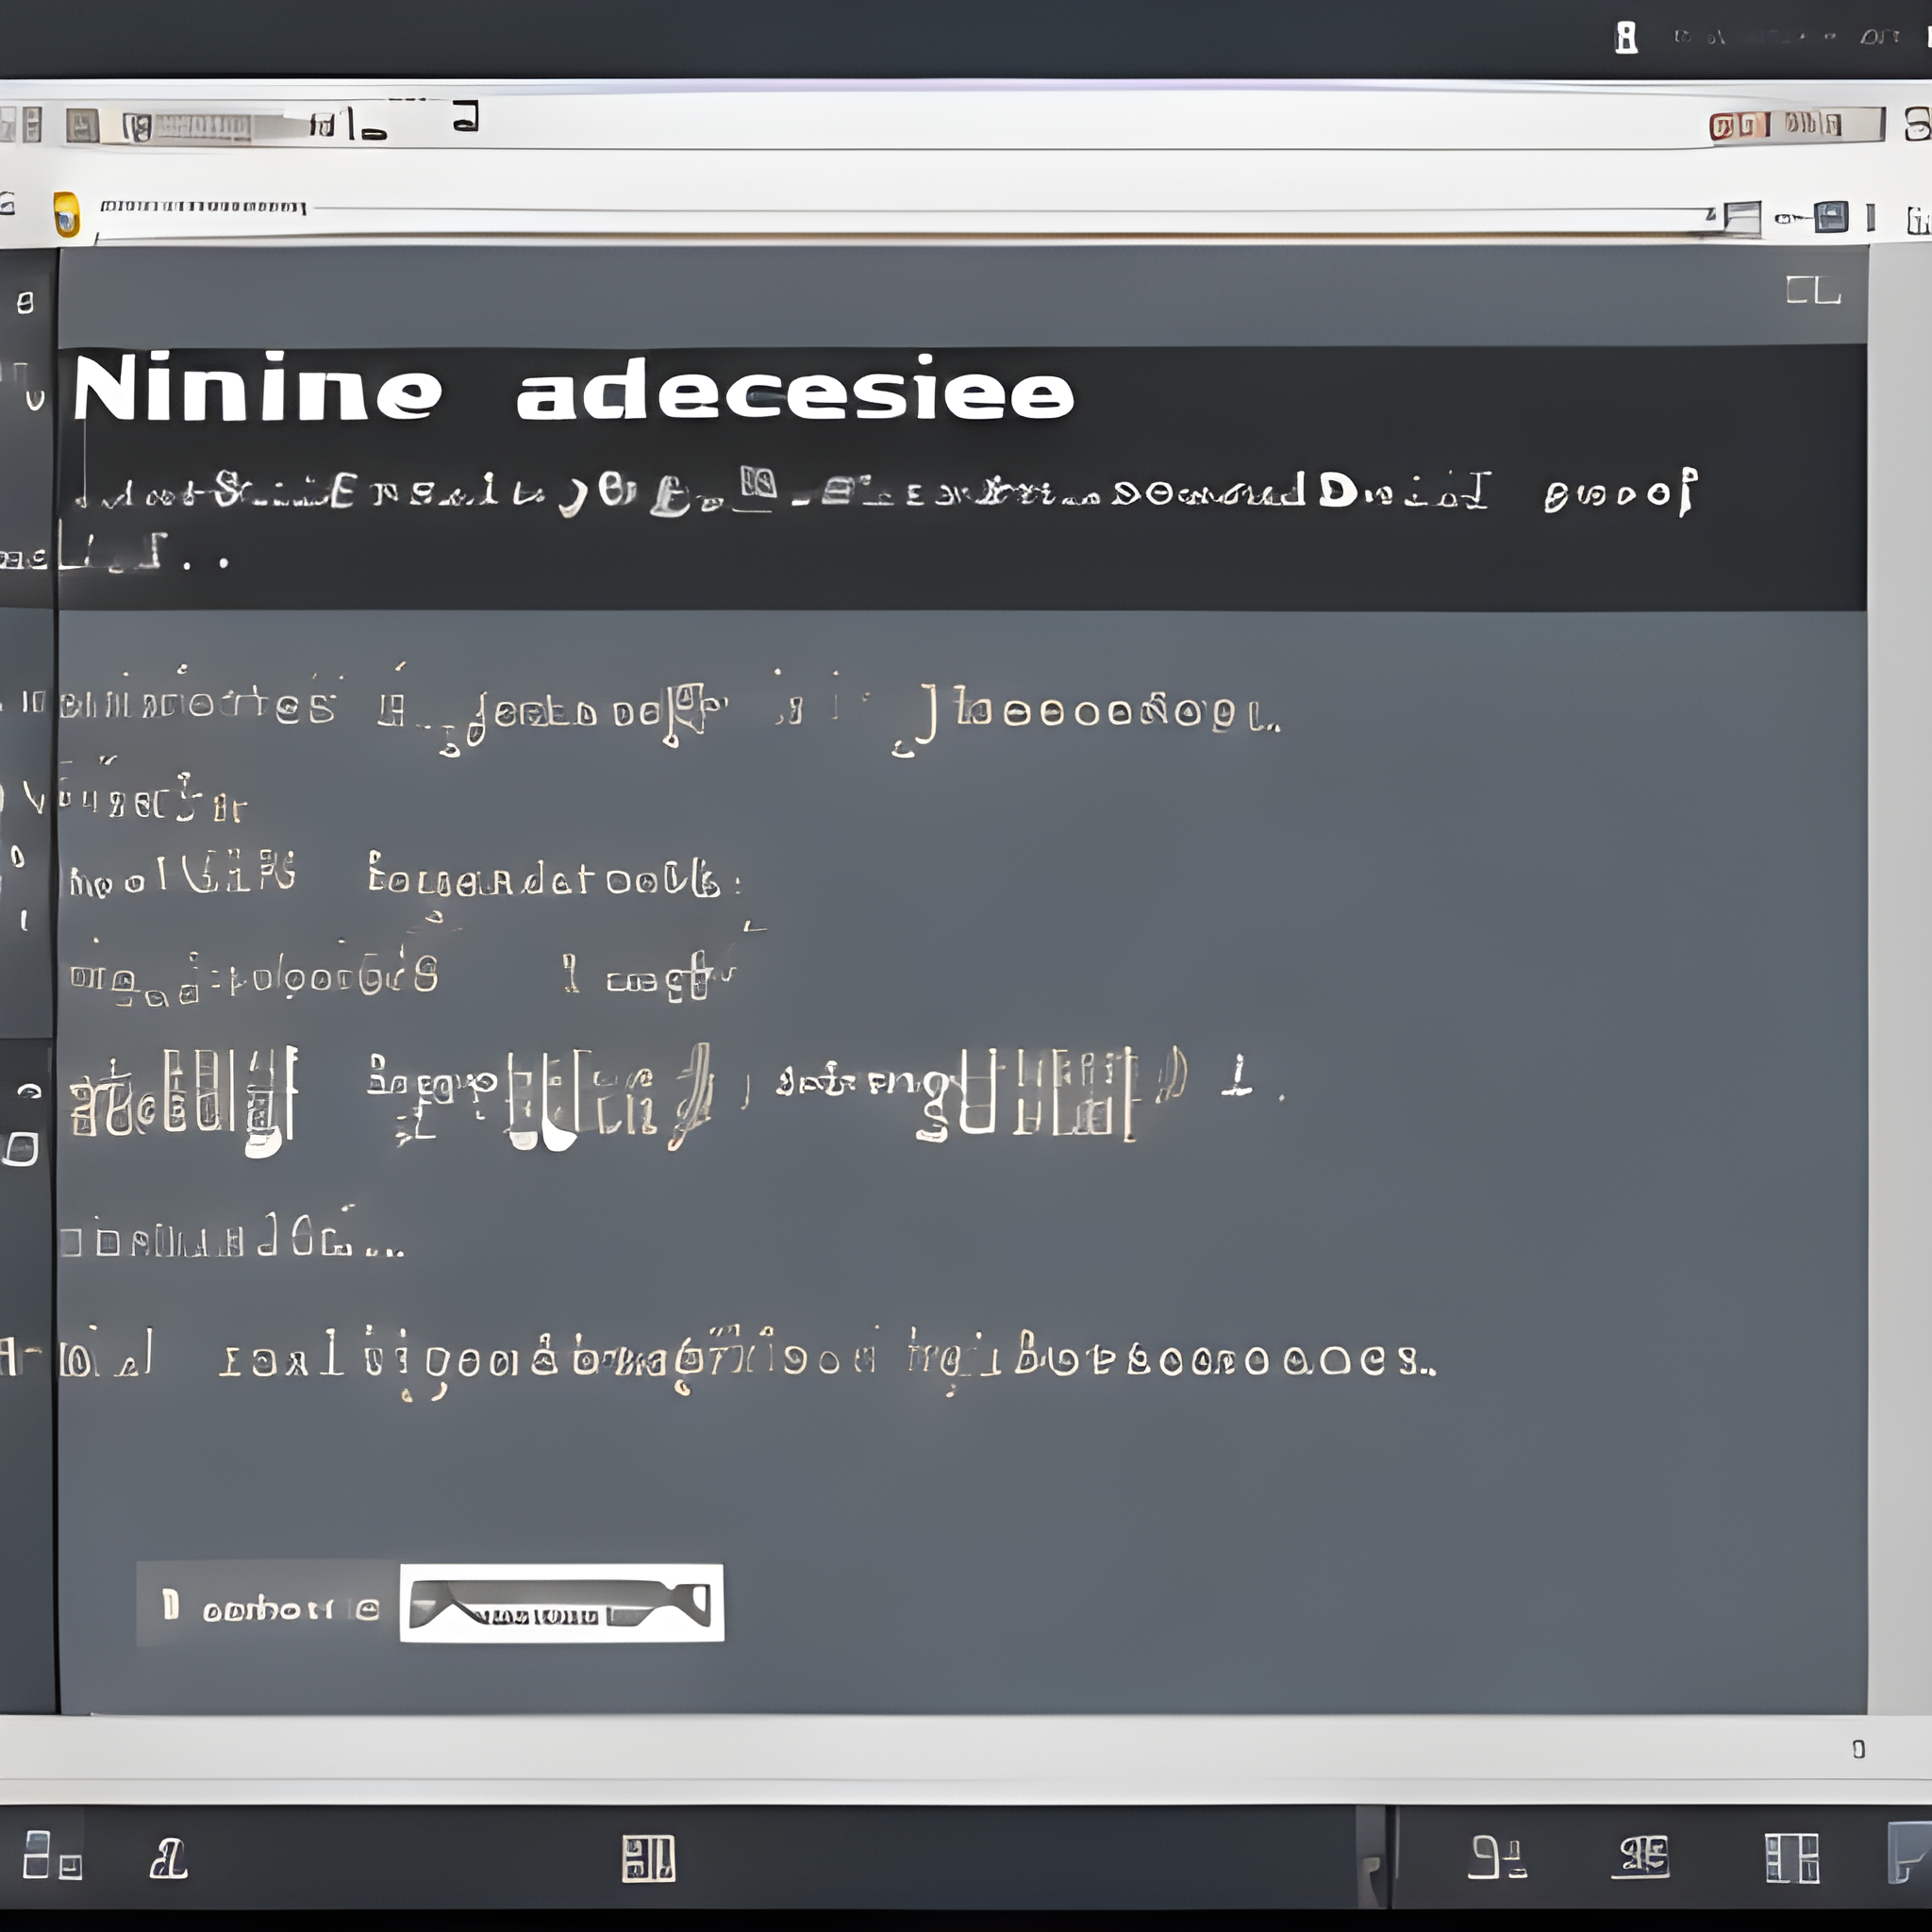Click the blue save-like icon right of address bar
Screen dimensions: 1932x1932
[1831, 216]
